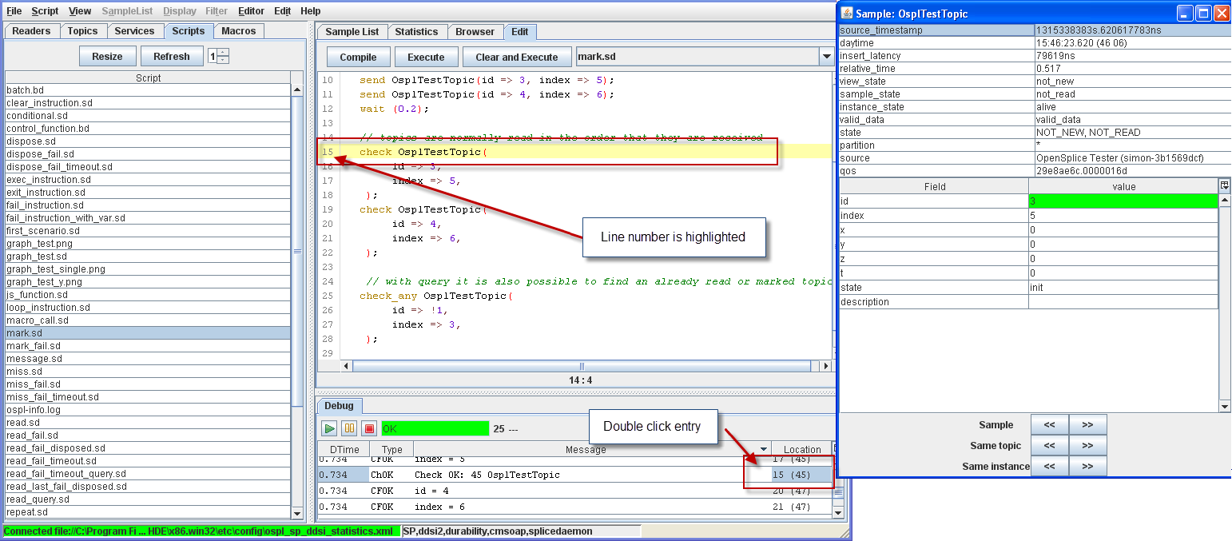Switch to the Macros tab
1232x541 pixels.
239,31
